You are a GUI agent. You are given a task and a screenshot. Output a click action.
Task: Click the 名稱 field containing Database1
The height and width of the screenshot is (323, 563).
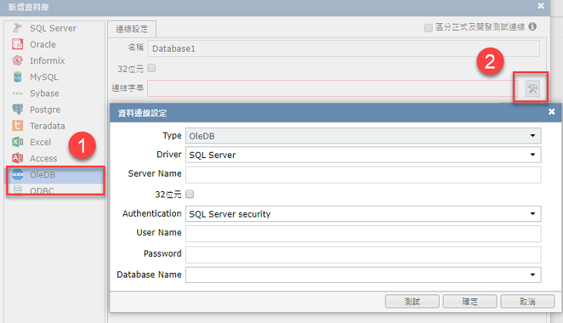coord(343,49)
